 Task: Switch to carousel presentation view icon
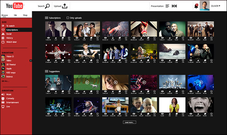point(174,6)
